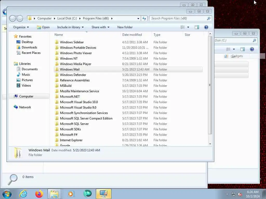
Task: Open Windows Media Player from the taskbar
Action: coord(71,194)
